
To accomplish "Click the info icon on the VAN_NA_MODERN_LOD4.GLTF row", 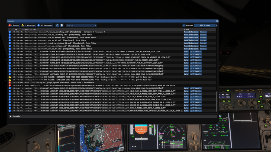I will [x=10, y=60].
